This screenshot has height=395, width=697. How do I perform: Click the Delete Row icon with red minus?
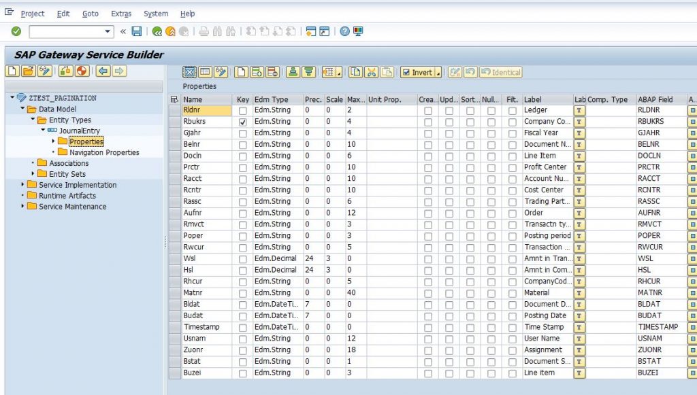coord(272,72)
